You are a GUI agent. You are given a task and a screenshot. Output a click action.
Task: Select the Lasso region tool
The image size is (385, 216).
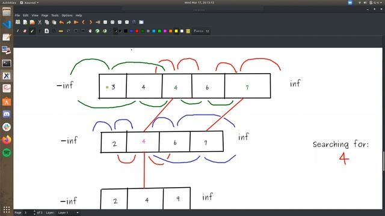[x=68, y=31]
